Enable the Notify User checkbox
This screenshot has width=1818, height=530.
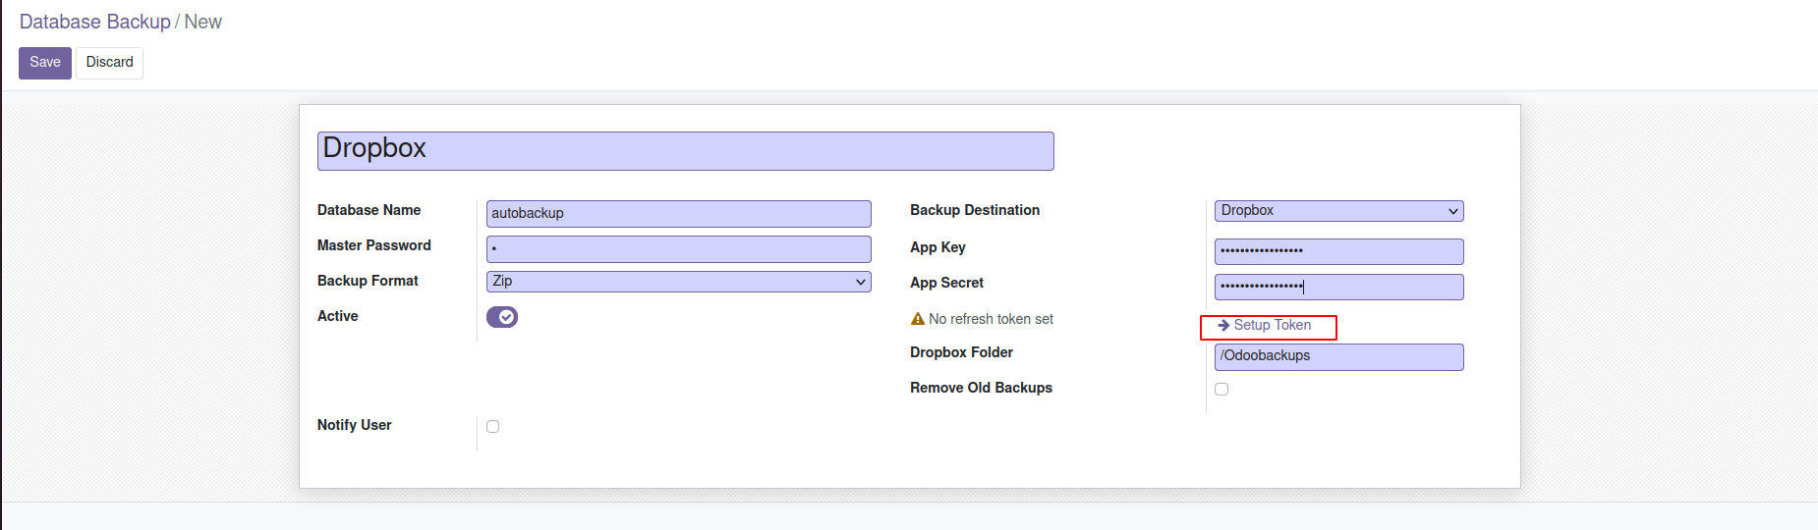click(x=492, y=426)
